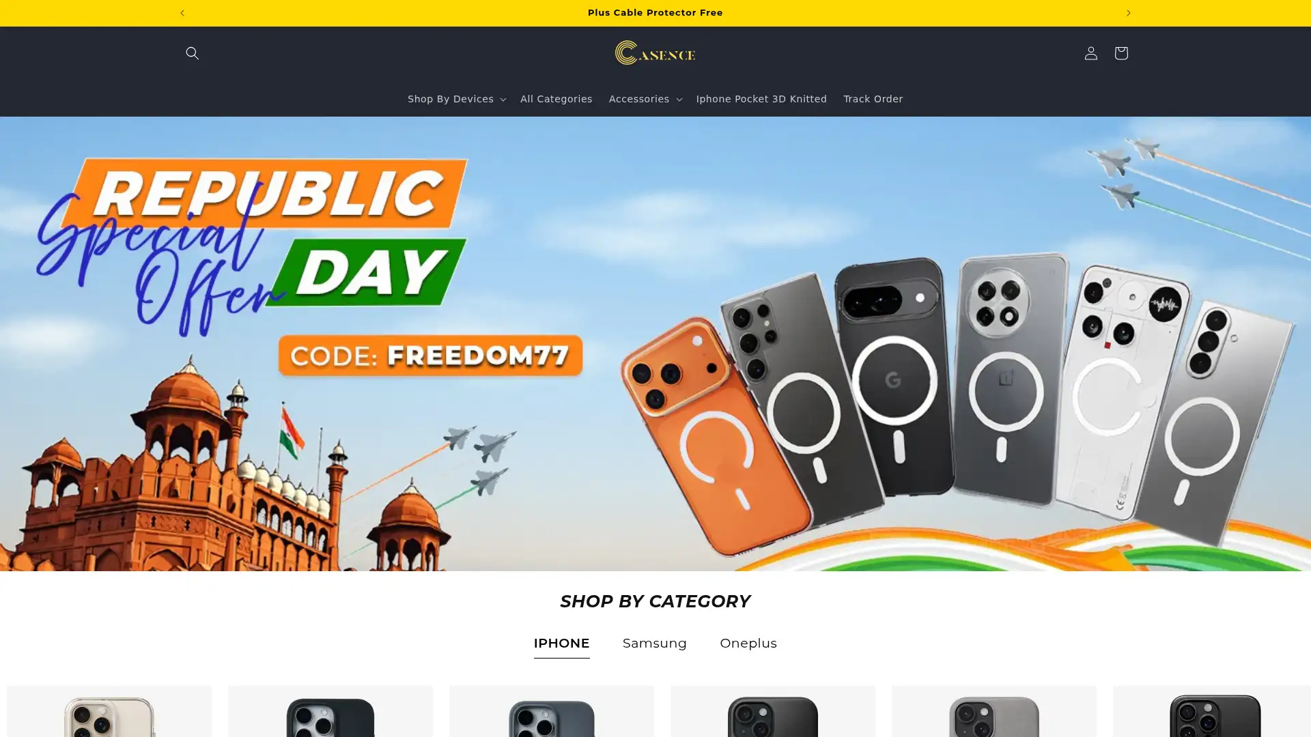This screenshot has height=737, width=1311.
Task: Select the IPHONE category tab
Action: pos(561,643)
